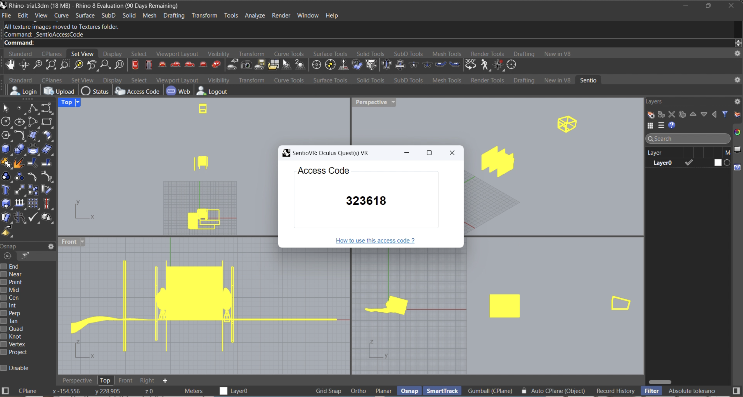This screenshot has width=743, height=397.
Task: Open the Set View toolbar gear menu
Action: (737, 53)
